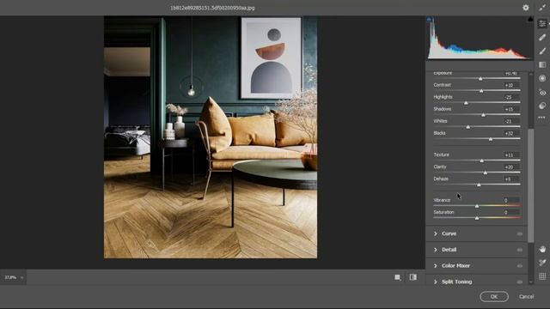Toggle full screen mode arrows icon
The image size is (550, 309).
point(542,8)
